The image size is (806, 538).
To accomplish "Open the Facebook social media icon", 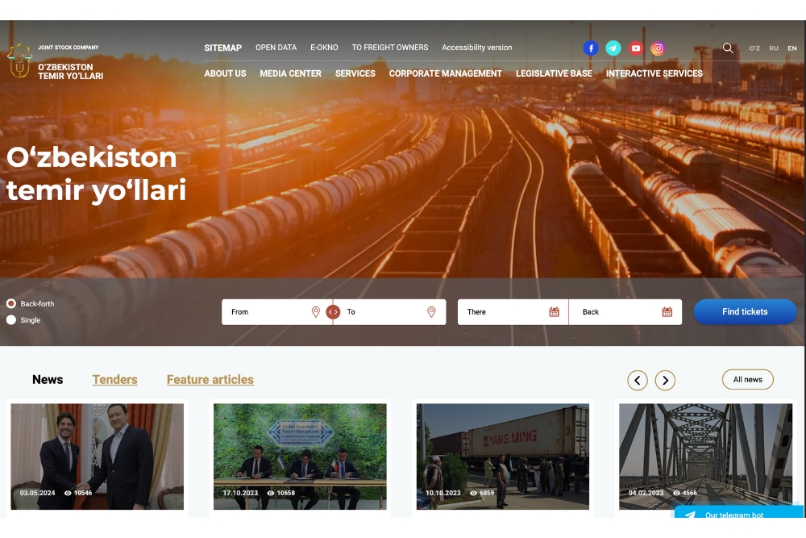I will [591, 48].
